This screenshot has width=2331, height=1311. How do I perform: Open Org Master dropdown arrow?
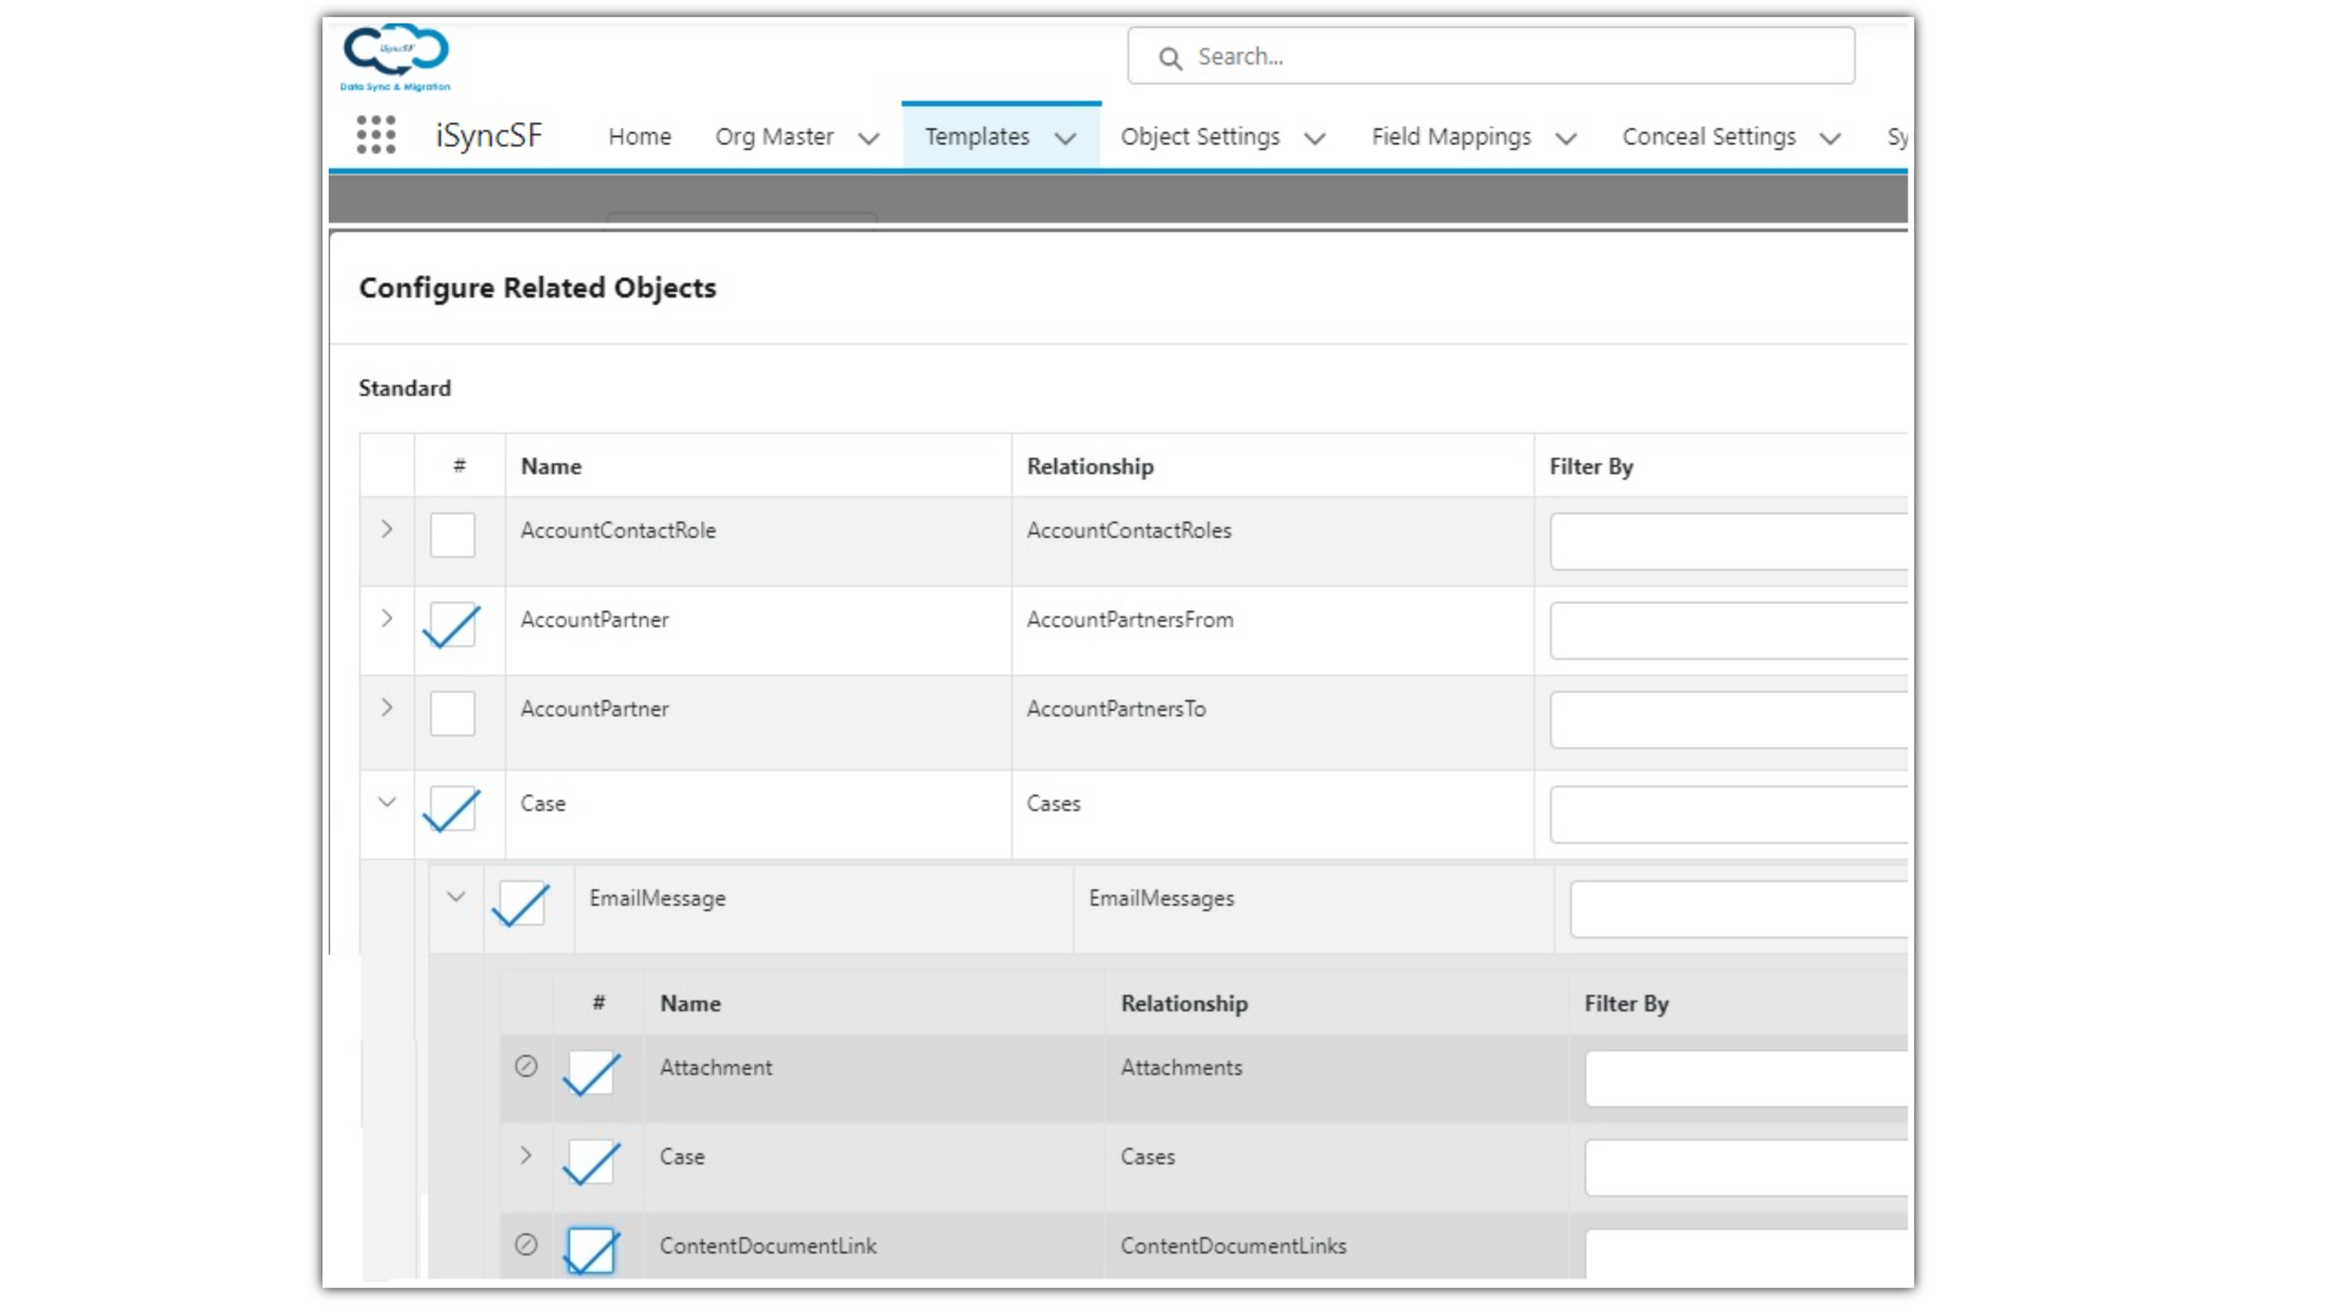tap(870, 138)
